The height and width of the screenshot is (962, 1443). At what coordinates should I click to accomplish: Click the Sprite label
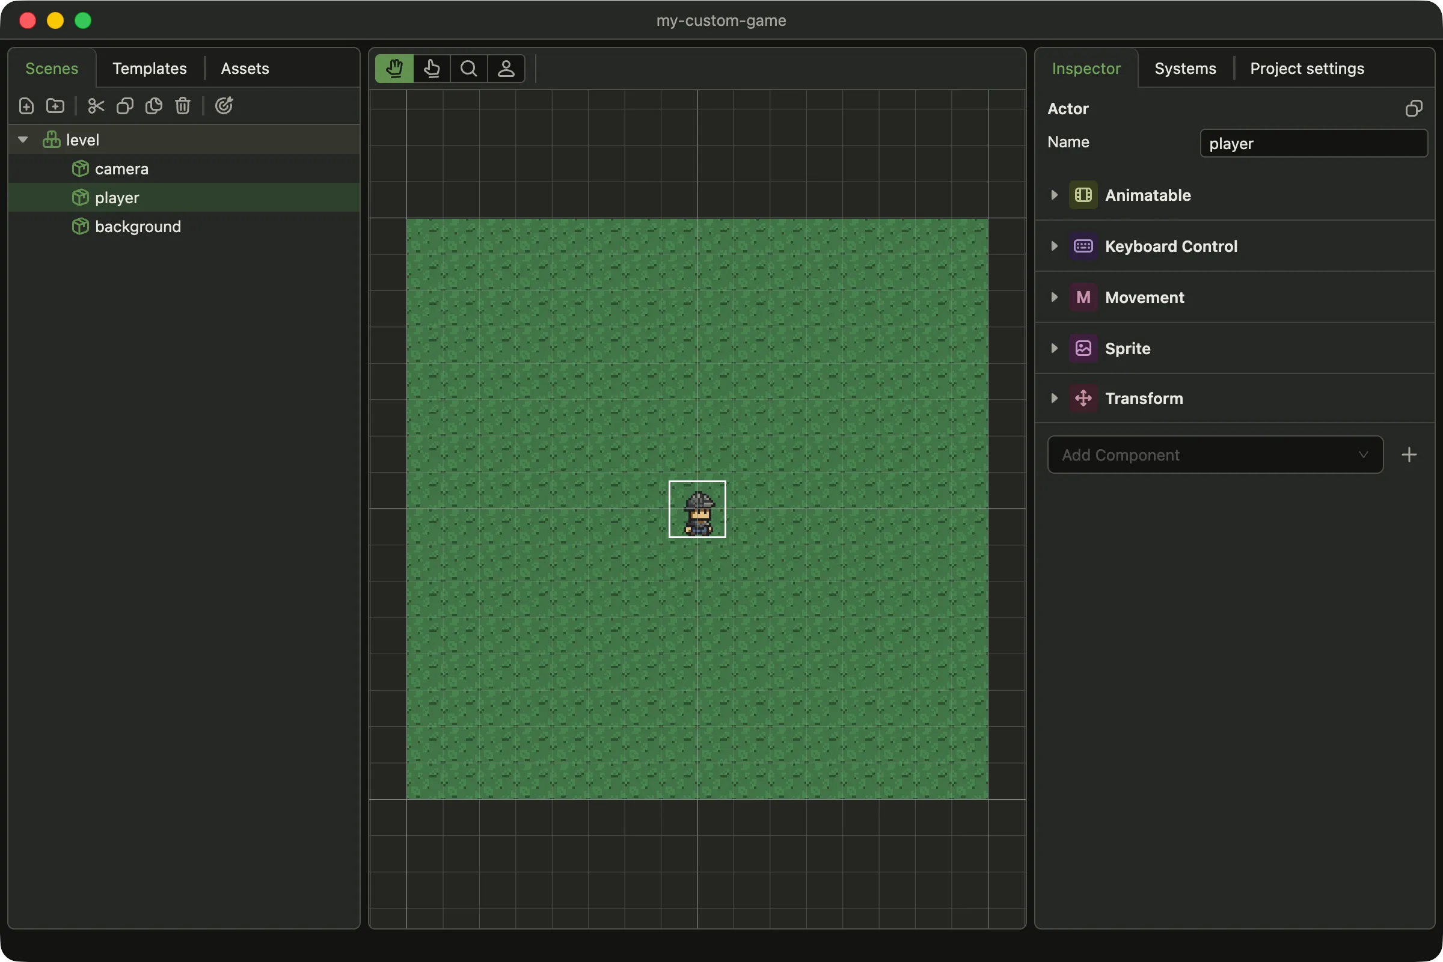[x=1128, y=349]
